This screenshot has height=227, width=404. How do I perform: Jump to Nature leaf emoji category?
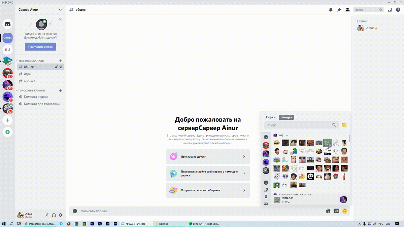(x=266, y=190)
